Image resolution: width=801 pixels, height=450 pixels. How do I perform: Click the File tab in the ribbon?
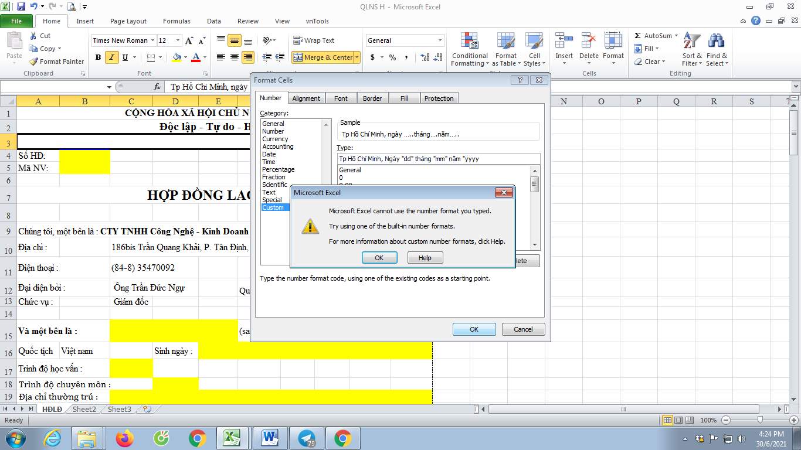[x=16, y=21]
